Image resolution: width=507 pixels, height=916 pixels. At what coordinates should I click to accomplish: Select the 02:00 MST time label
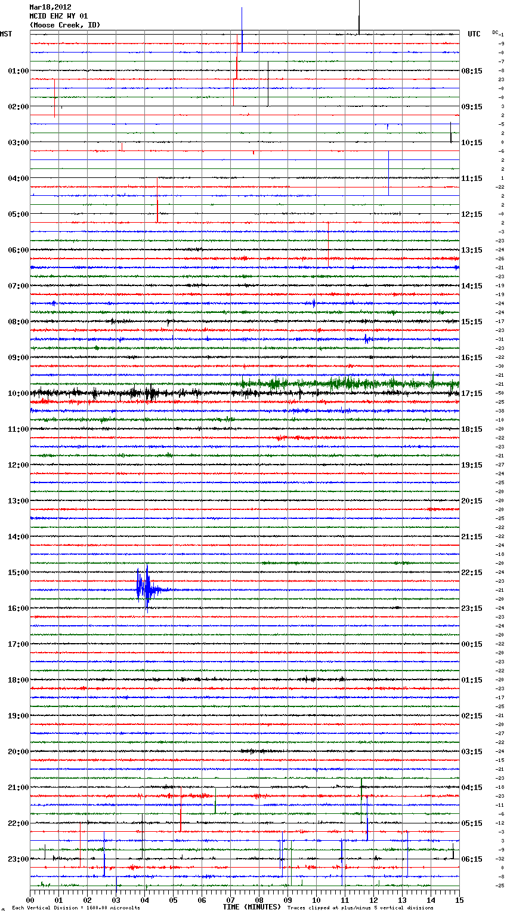(x=18, y=107)
